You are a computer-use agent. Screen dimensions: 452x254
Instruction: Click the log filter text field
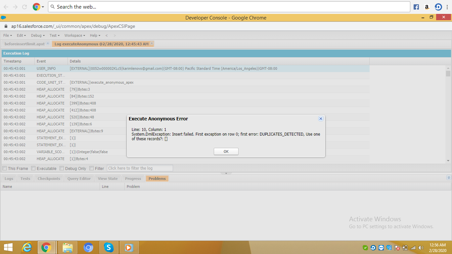coord(140,168)
